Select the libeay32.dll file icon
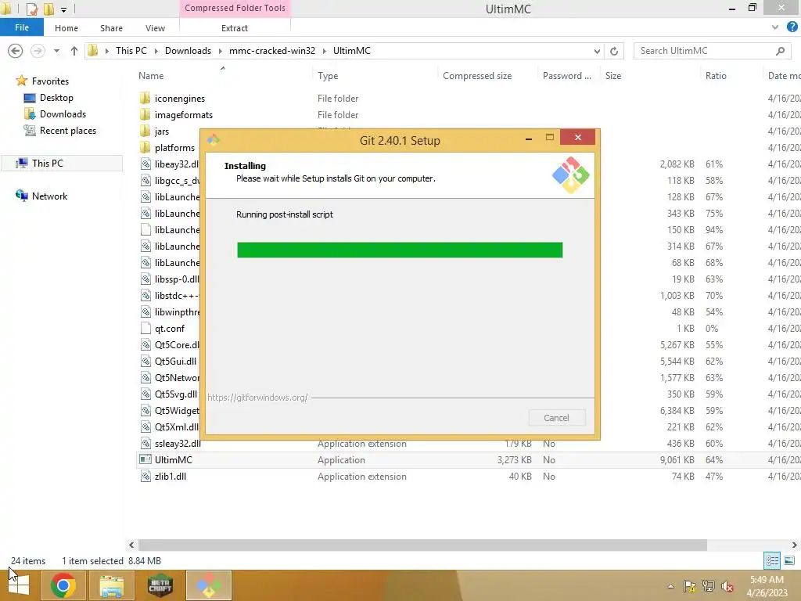Image resolution: width=801 pixels, height=601 pixels. (145, 164)
